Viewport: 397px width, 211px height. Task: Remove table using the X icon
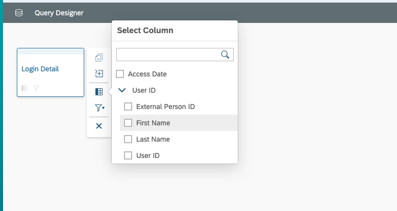99,126
